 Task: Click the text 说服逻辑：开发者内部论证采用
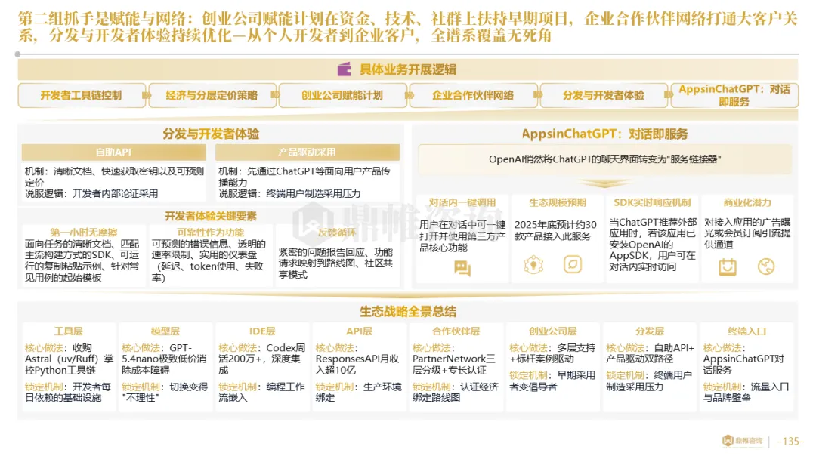[91, 193]
